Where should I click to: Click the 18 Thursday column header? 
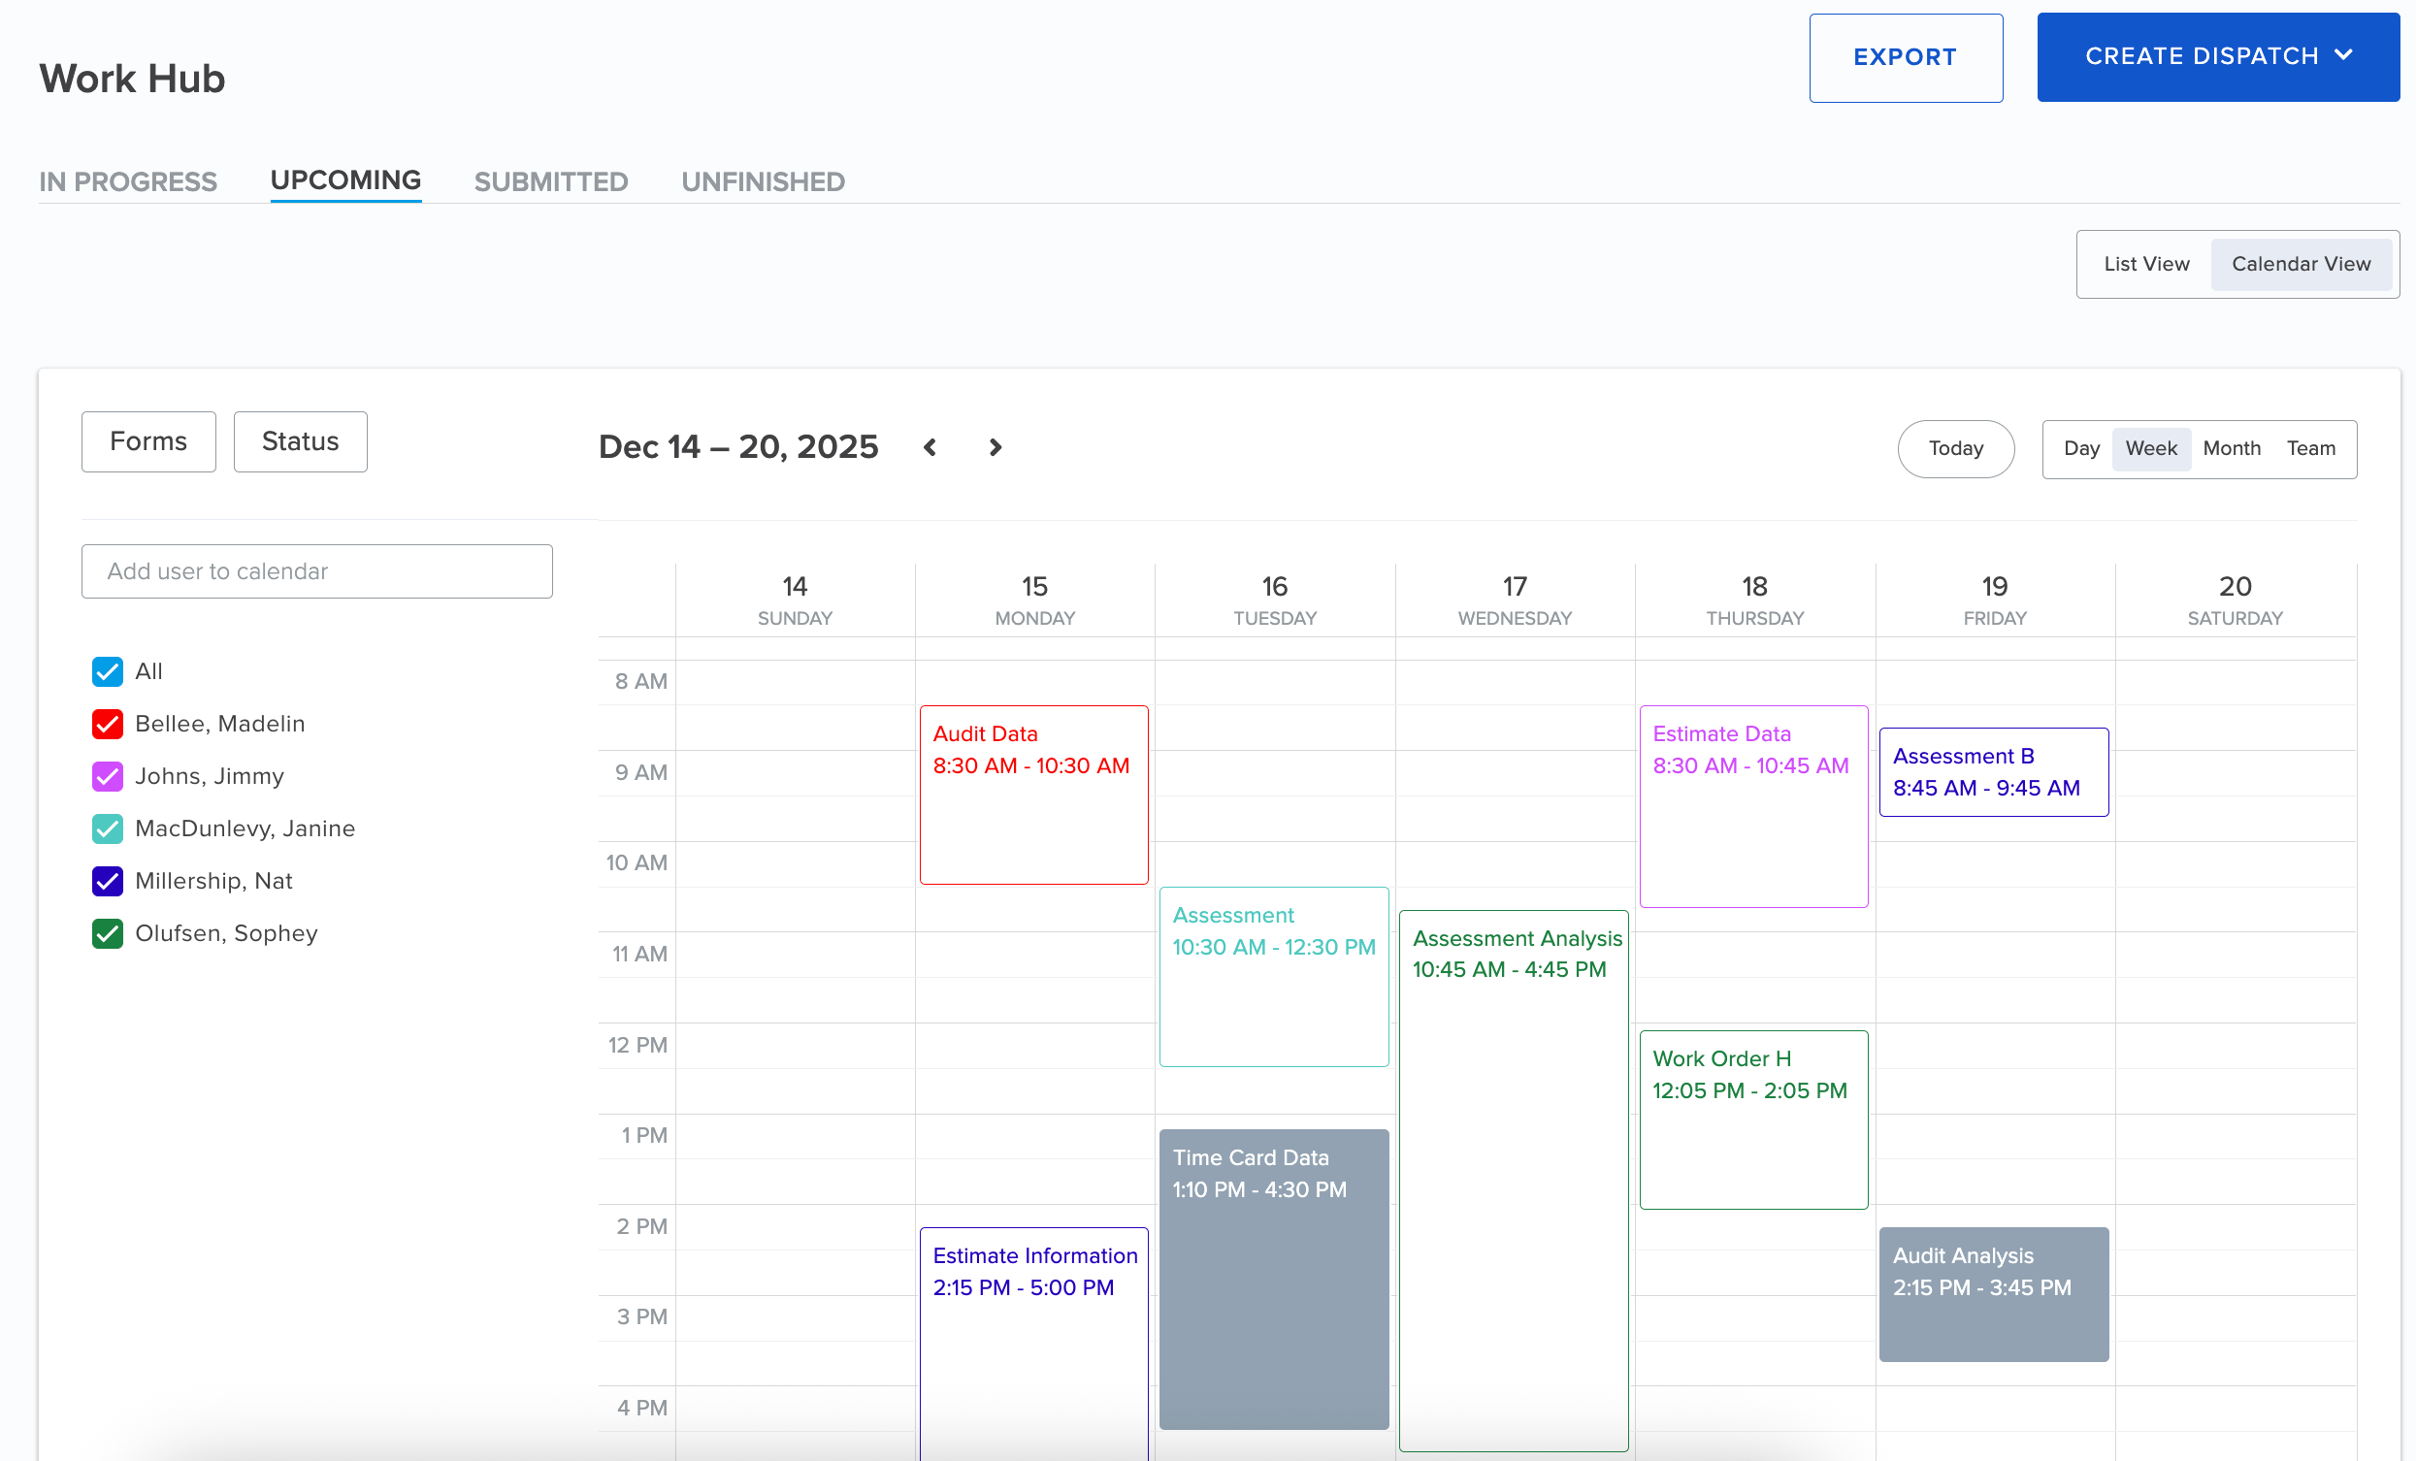[1754, 601]
